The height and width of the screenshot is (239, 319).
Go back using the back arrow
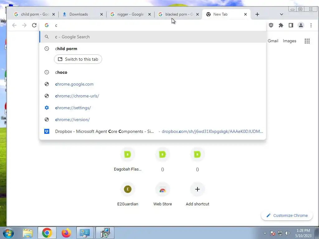click(14, 25)
